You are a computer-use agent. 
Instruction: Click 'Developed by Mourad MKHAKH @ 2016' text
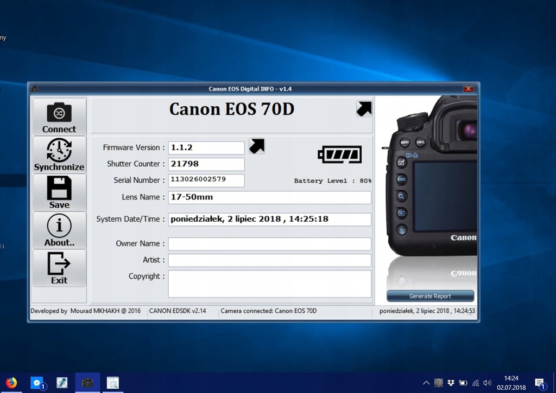click(x=85, y=311)
